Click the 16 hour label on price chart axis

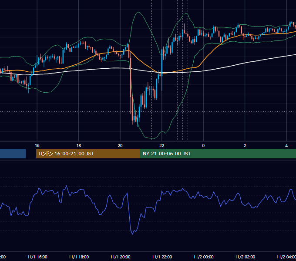(x=37, y=146)
